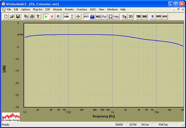This screenshot has height=128, width=186.
Task: Click the vertical autoscale arrow icon
Action: click(x=72, y=17)
